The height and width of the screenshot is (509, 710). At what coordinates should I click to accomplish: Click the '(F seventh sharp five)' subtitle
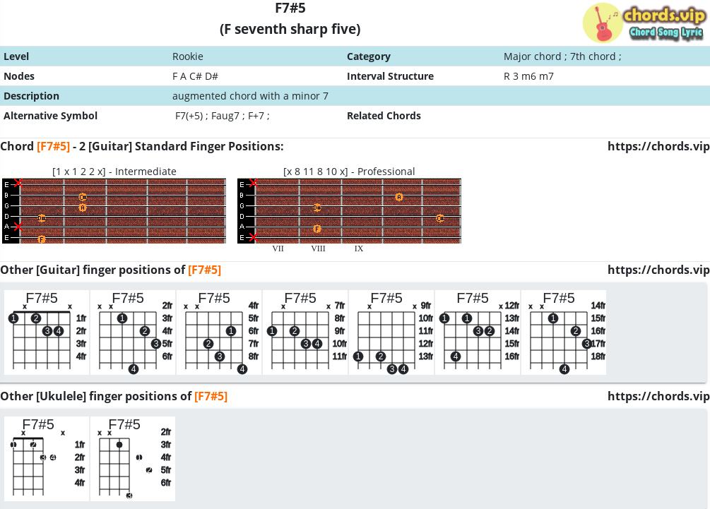pos(290,29)
